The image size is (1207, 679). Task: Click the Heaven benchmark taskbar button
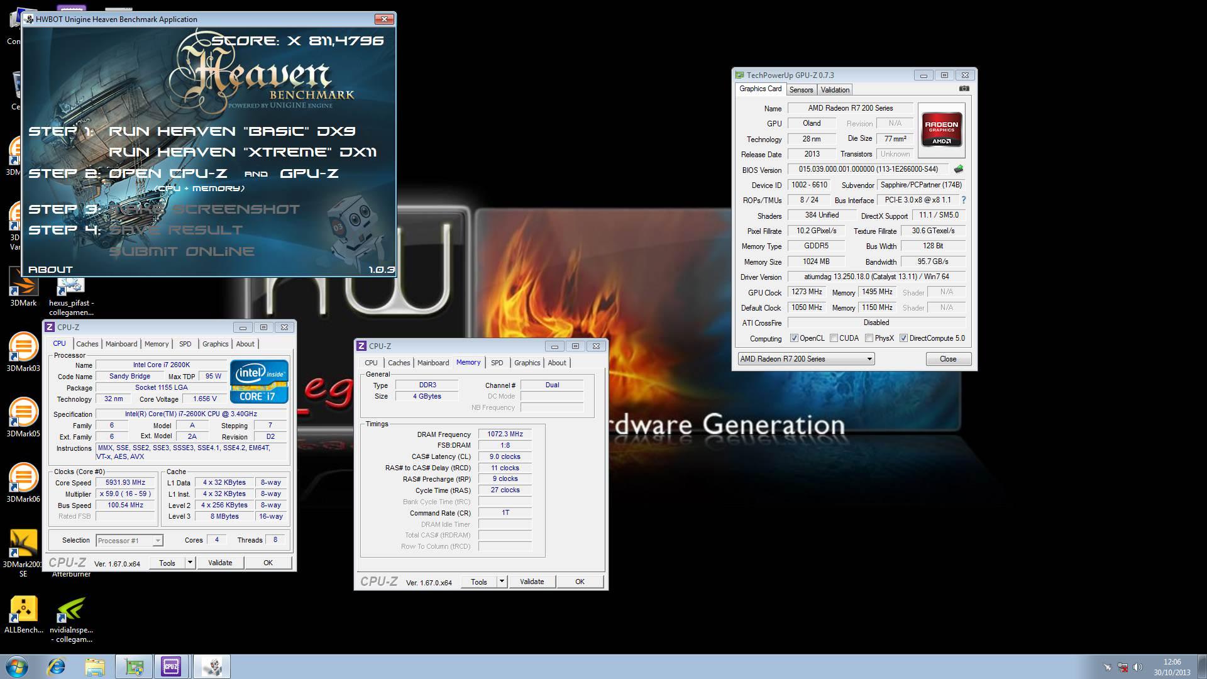(211, 666)
